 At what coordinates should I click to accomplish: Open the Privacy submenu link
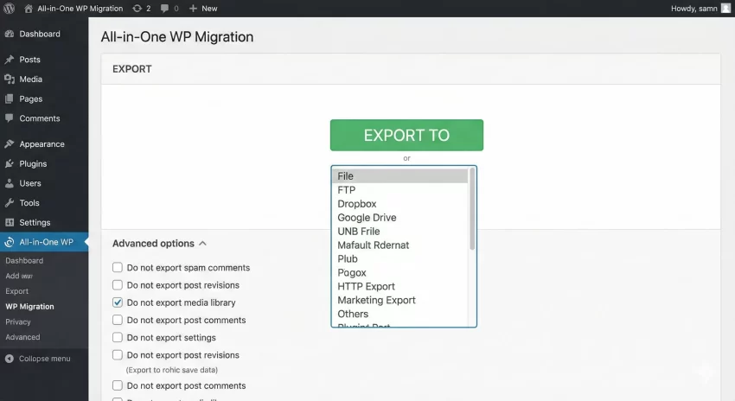18,321
